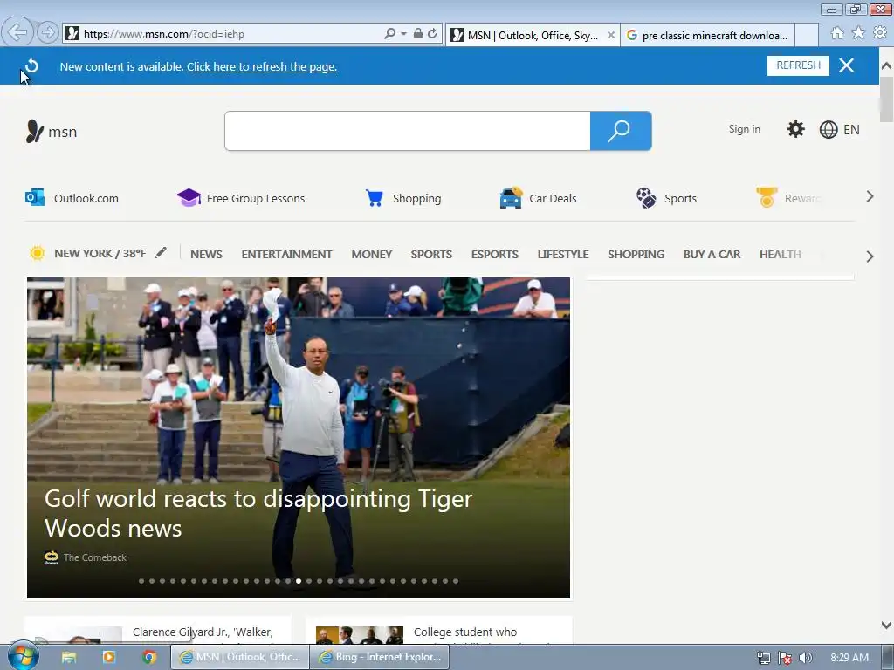Click the sun weather icon for New York

[37, 253]
